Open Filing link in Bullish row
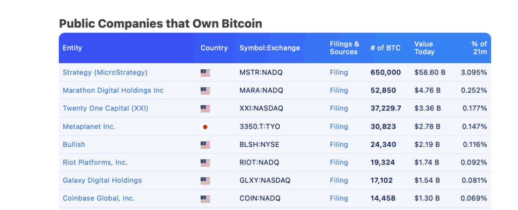 click(x=339, y=145)
